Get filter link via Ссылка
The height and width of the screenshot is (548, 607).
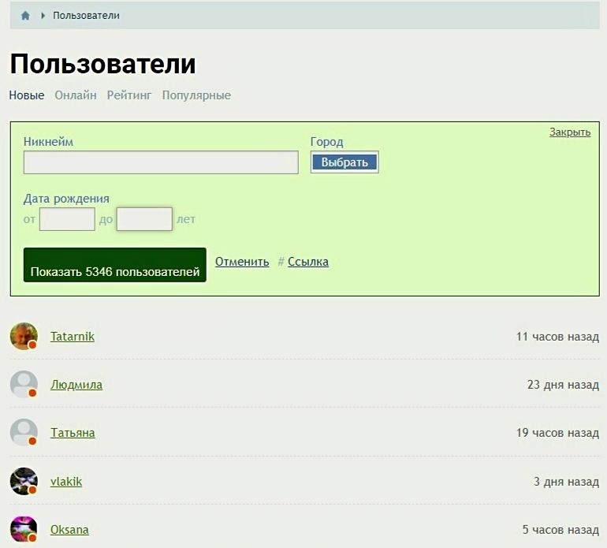308,262
